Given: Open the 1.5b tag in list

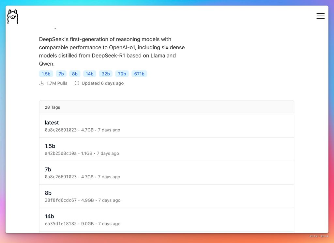Looking at the screenshot, I should point(50,146).
